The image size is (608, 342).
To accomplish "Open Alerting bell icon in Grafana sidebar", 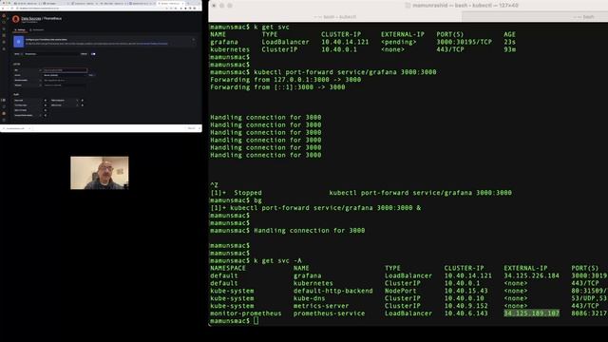I will pos(4,48).
